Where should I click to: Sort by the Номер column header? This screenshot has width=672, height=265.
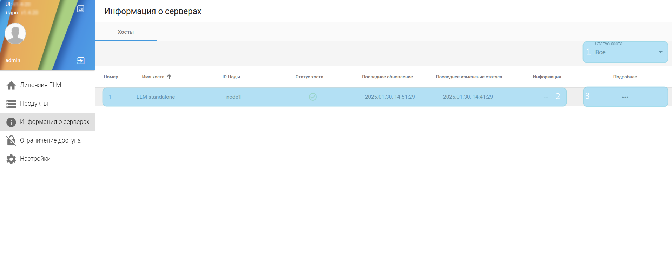pos(111,77)
